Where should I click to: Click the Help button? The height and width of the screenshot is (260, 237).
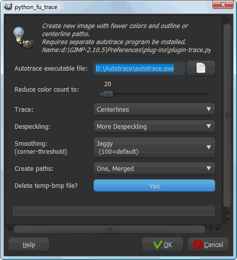pyautogui.click(x=29, y=244)
